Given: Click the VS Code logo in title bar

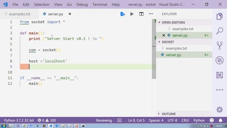Looking at the screenshot, I should click(x=5, y=4).
